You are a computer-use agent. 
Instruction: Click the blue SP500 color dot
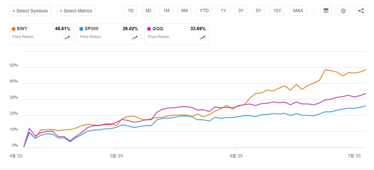click(81, 28)
